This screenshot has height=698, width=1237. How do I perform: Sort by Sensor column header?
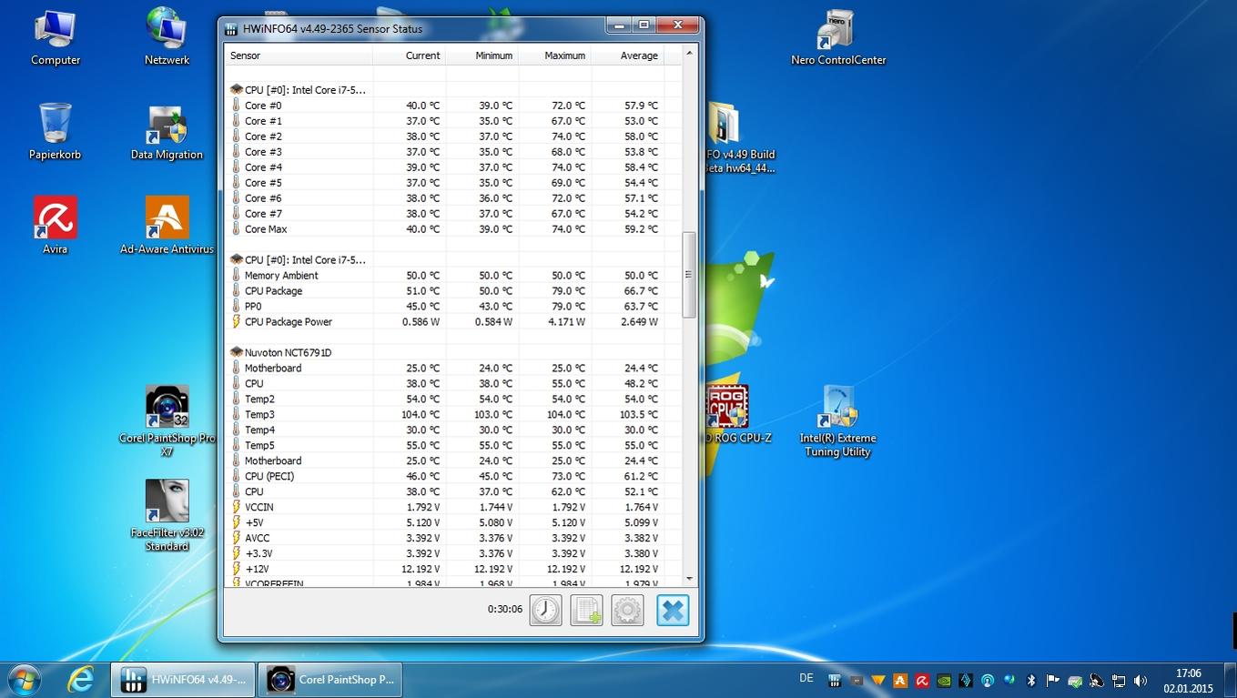point(299,56)
